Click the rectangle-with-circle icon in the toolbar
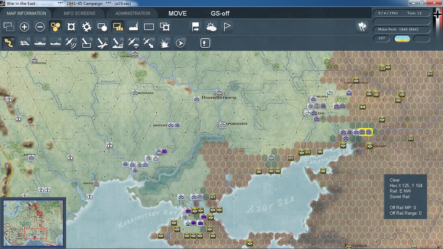 [x=102, y=27]
